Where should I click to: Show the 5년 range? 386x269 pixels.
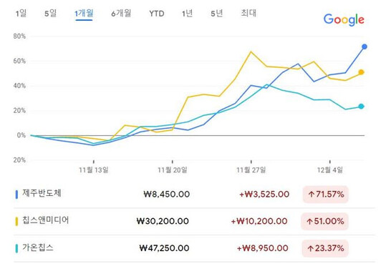[x=216, y=14]
